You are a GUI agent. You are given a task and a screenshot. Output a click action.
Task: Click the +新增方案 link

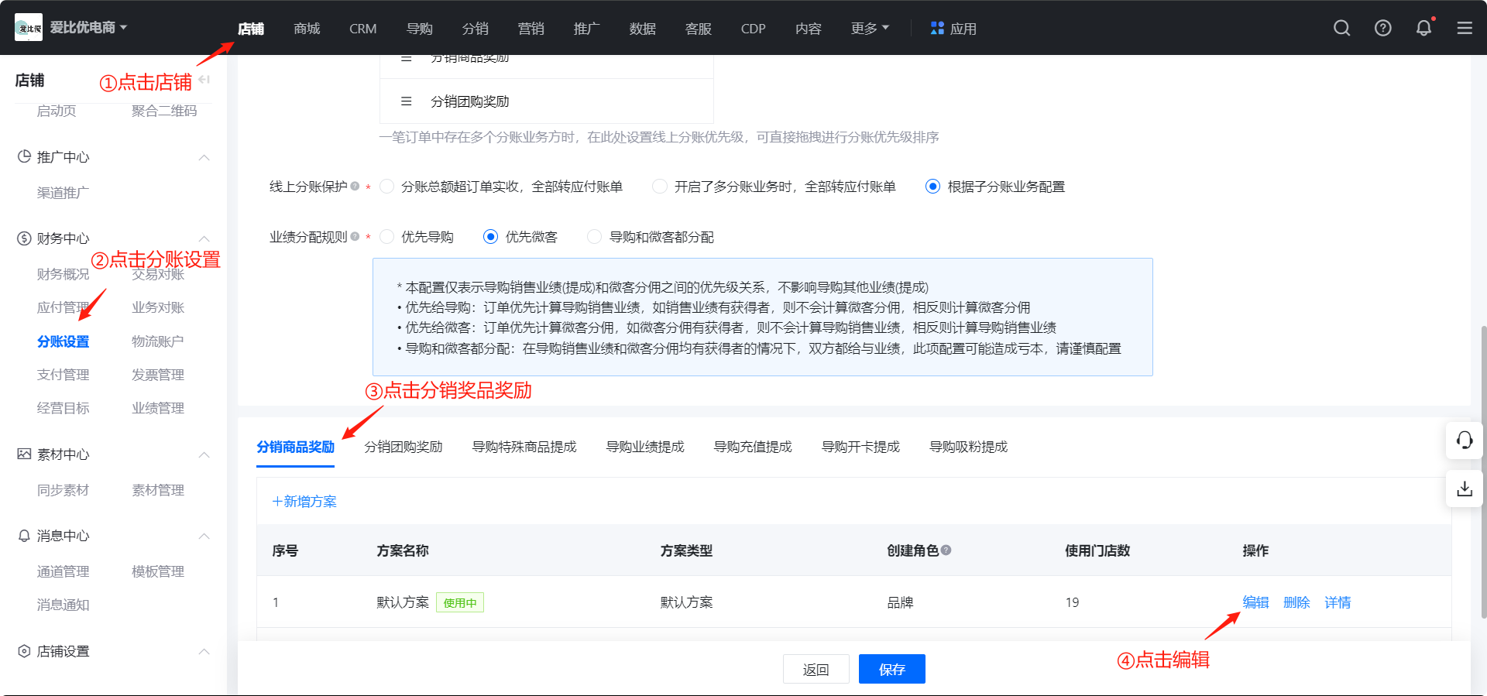click(304, 502)
